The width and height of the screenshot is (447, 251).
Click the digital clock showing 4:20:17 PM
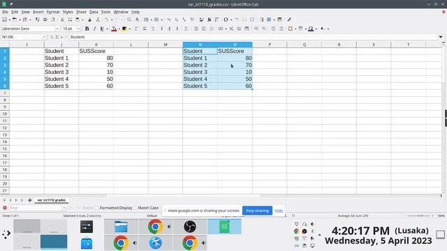pyautogui.click(x=360, y=231)
